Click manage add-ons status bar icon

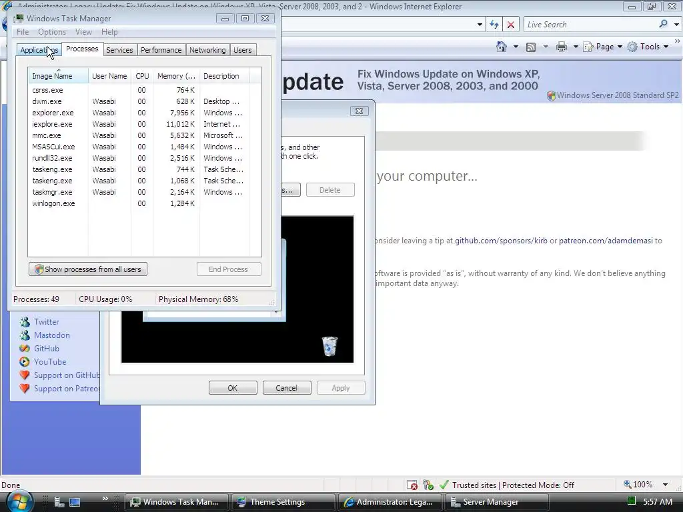pyautogui.click(x=428, y=485)
